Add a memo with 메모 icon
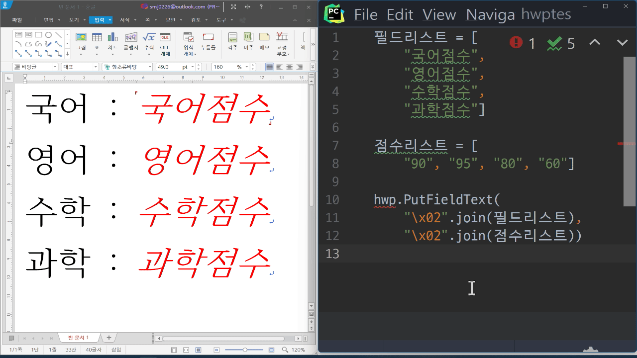 coord(264,41)
